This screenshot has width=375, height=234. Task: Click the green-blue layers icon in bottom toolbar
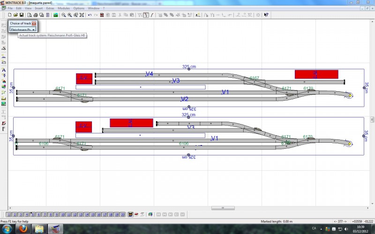click(150, 214)
